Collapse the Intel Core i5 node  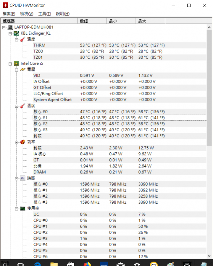10,64
